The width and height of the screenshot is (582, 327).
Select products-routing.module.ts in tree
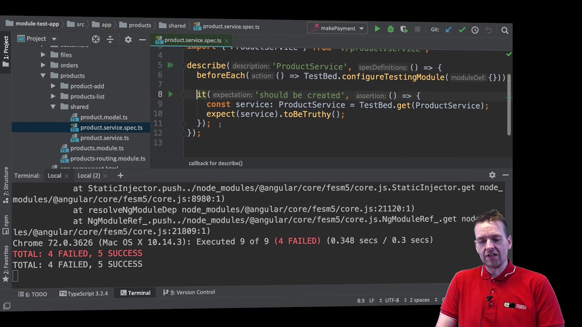(108, 159)
